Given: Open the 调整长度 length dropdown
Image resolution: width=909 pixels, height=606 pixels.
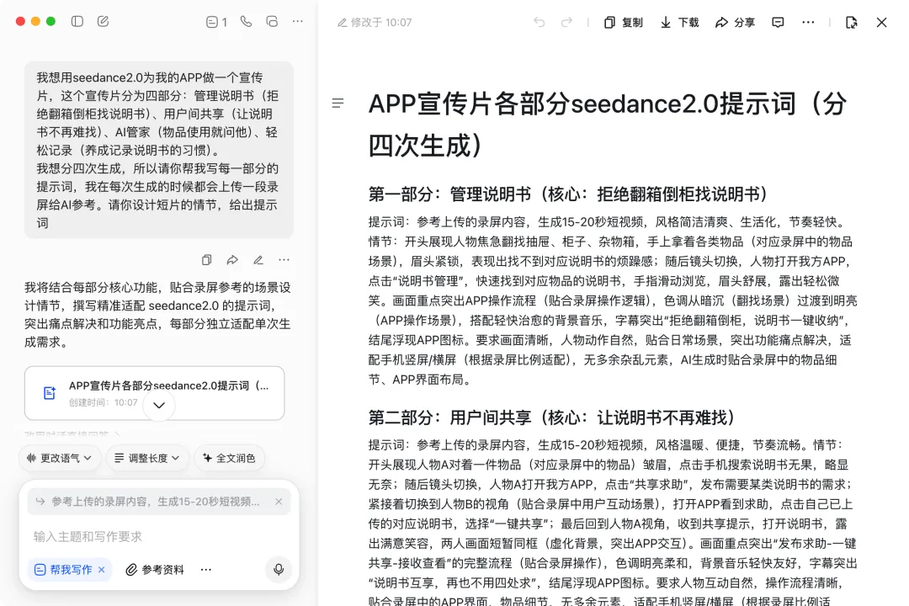Looking at the screenshot, I should coord(147,458).
